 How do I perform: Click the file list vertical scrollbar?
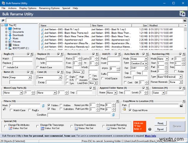point(185,37)
